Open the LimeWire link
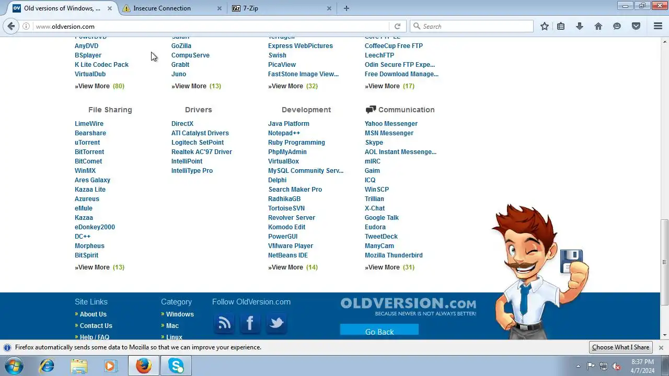The width and height of the screenshot is (669, 376). point(89,124)
